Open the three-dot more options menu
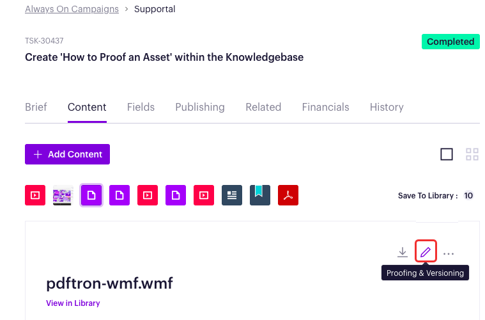This screenshot has width=485, height=320. click(x=449, y=253)
